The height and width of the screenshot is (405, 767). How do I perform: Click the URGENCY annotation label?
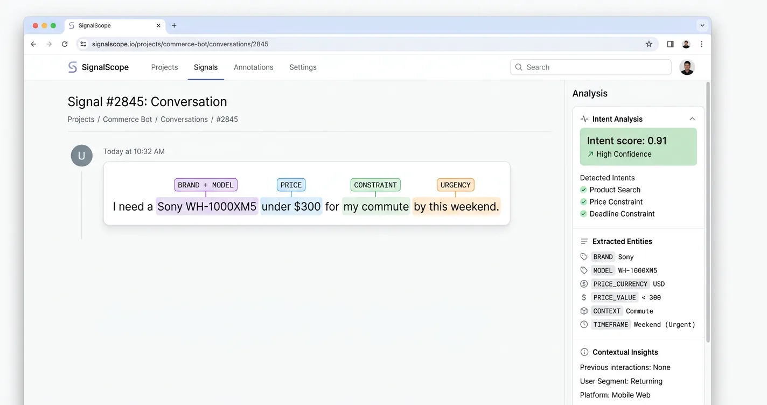click(x=456, y=185)
